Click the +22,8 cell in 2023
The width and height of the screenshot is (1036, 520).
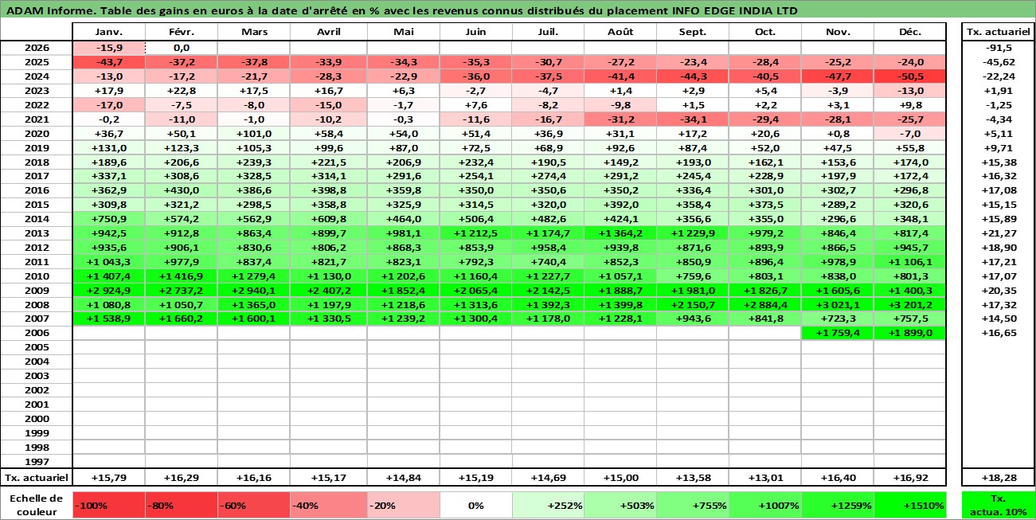coord(181,91)
